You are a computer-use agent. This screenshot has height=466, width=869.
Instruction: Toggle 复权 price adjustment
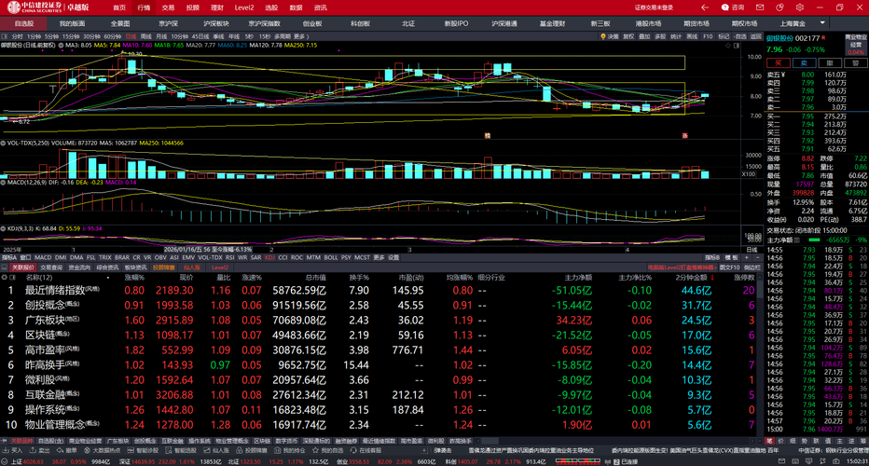[x=628, y=36]
